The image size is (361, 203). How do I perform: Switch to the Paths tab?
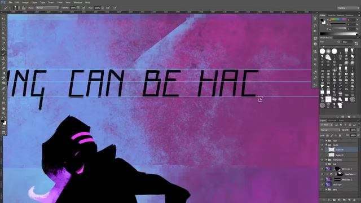pos(341,121)
